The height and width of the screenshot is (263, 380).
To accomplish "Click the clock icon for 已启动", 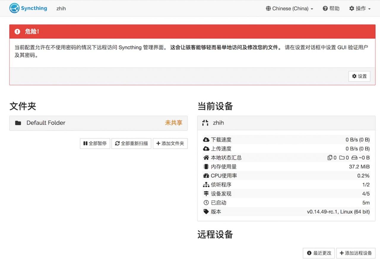I will pos(206,203).
